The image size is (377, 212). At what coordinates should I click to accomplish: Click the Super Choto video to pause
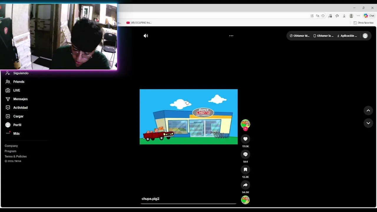pos(188,117)
